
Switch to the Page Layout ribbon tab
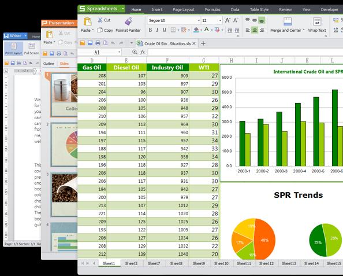[x=183, y=9]
